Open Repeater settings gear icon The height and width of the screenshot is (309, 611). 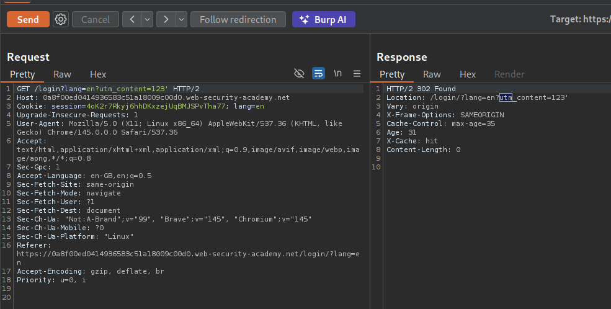click(60, 19)
